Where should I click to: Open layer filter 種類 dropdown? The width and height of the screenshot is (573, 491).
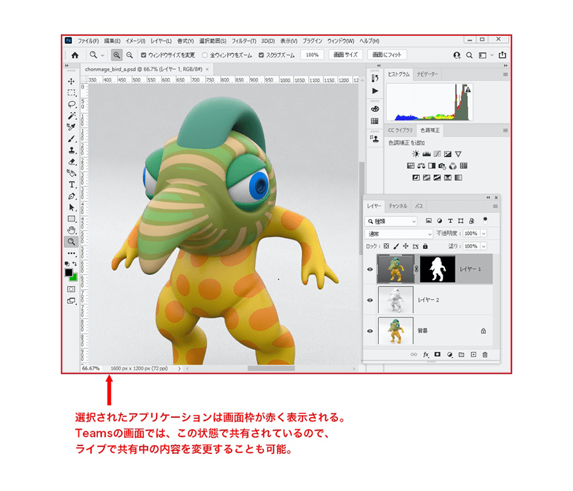click(x=392, y=221)
